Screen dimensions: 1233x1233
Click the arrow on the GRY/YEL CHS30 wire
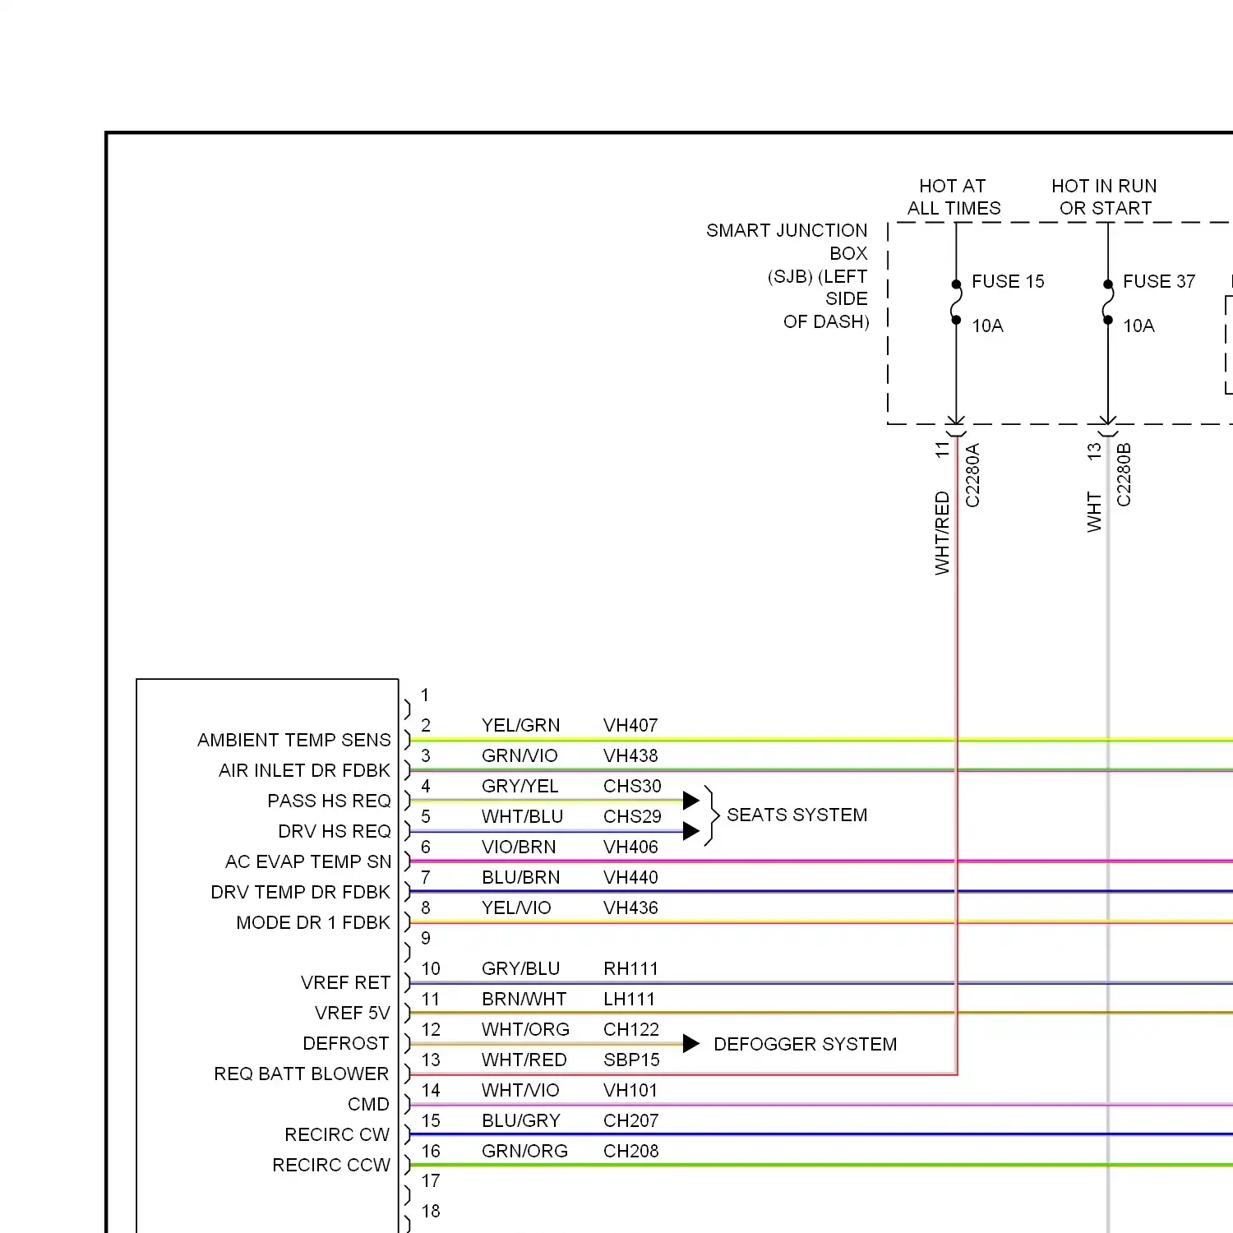[691, 801]
